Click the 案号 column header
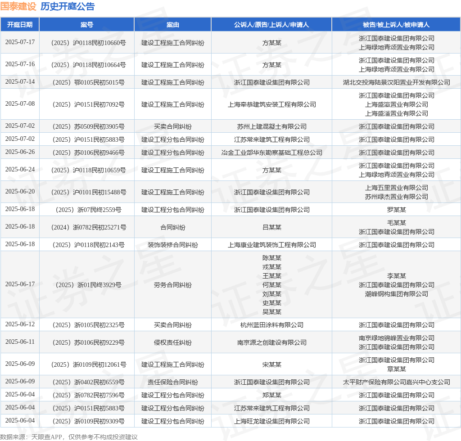 [x=87, y=25]
